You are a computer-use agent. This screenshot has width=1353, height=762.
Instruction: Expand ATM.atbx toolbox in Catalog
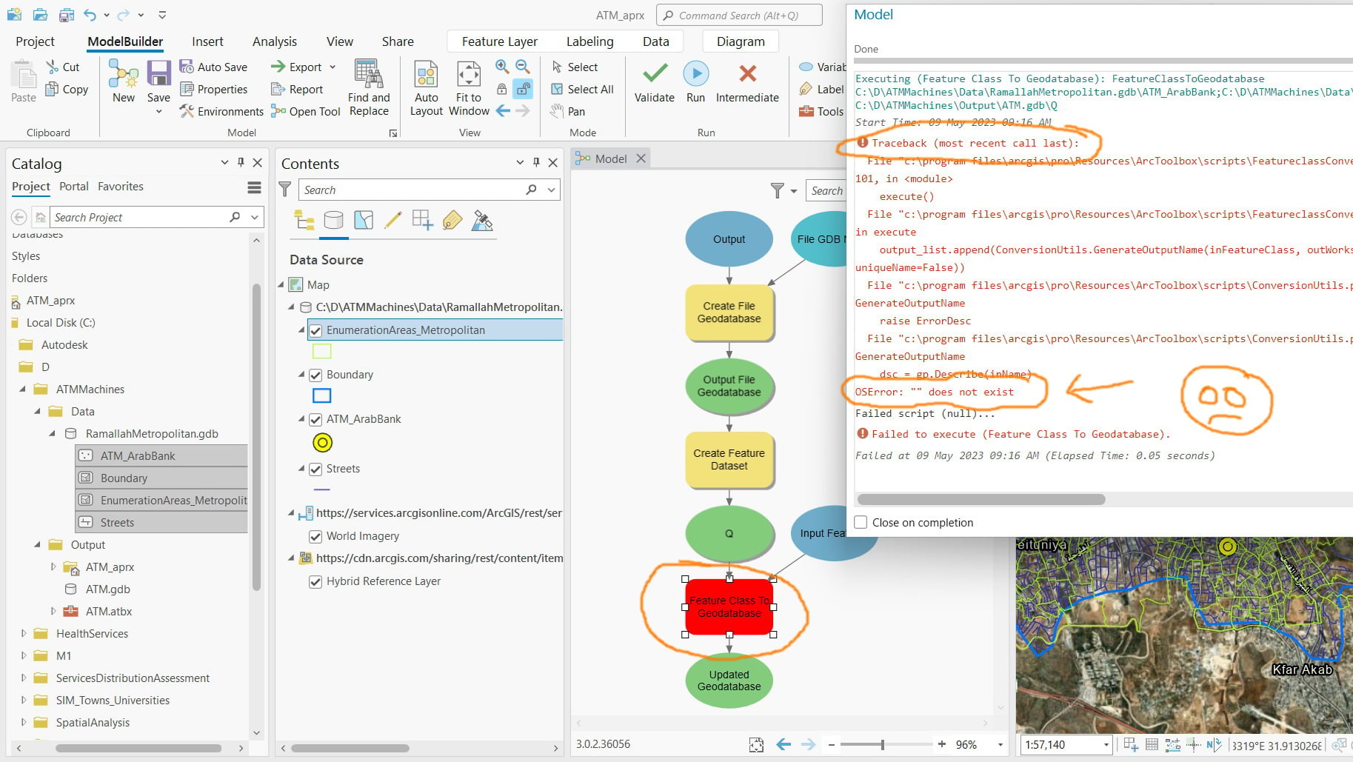coord(53,611)
